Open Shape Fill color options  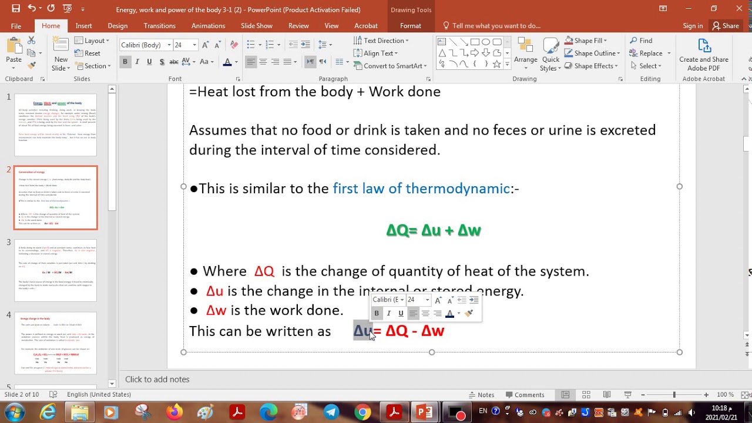[x=586, y=41]
